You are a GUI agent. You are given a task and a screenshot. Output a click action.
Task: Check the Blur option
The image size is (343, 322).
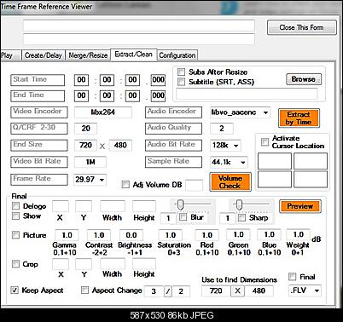(x=183, y=217)
